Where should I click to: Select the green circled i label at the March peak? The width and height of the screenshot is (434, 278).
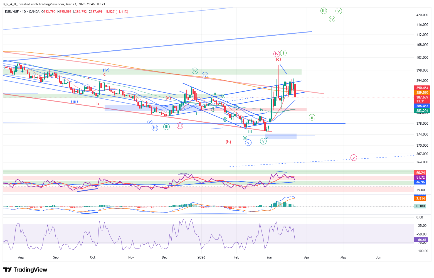click(x=283, y=53)
